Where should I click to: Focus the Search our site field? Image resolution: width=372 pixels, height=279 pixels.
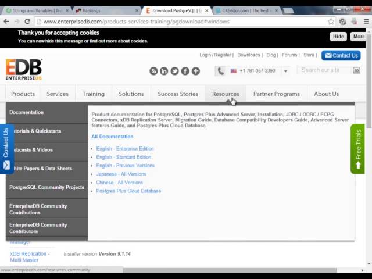tap(324, 70)
